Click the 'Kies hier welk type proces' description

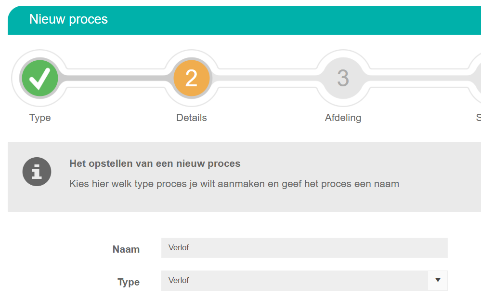[x=234, y=184]
